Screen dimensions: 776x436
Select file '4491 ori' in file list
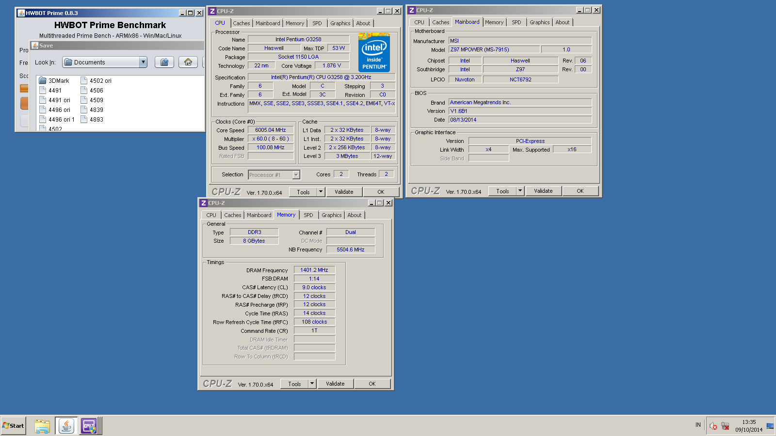(55, 100)
